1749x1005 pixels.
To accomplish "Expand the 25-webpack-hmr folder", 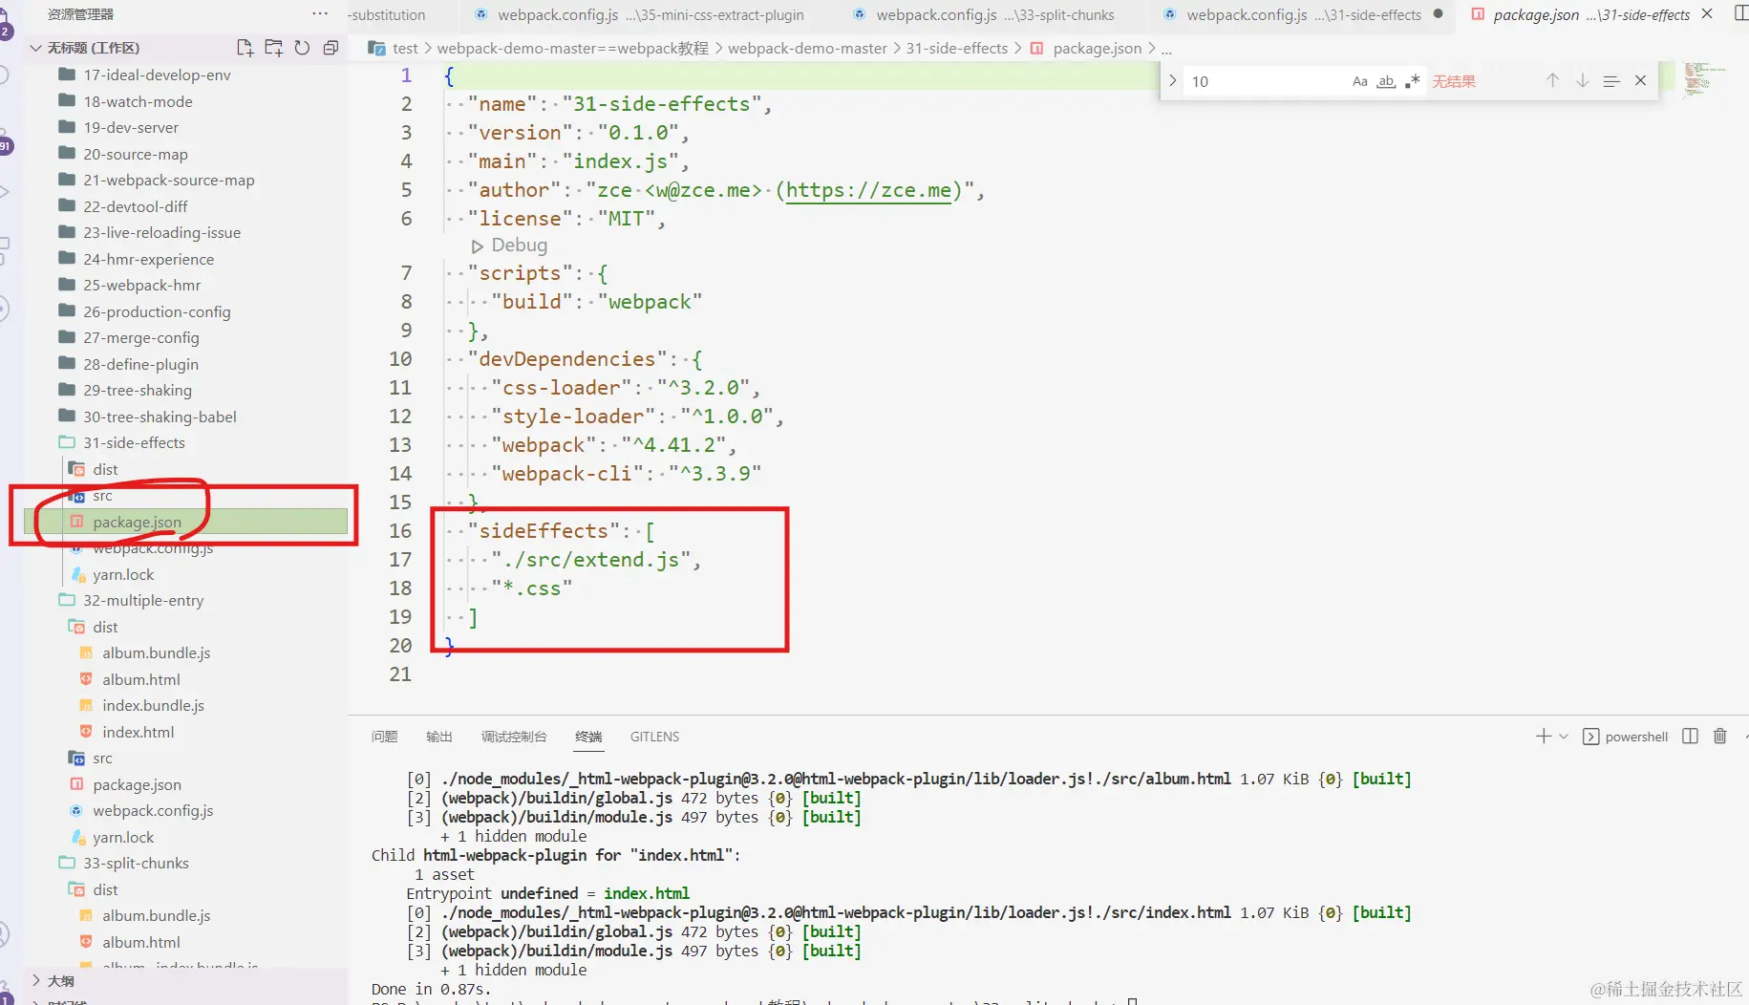I will (141, 285).
